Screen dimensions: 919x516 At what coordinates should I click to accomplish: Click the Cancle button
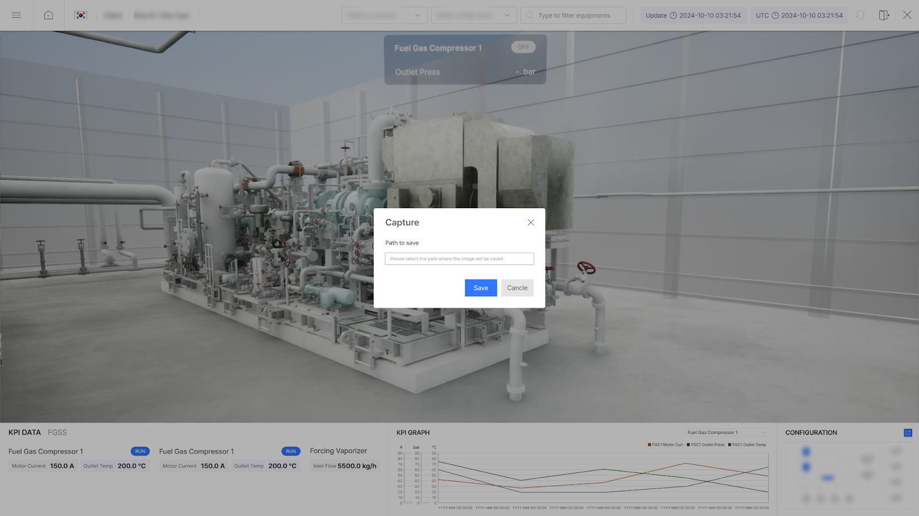click(x=517, y=288)
